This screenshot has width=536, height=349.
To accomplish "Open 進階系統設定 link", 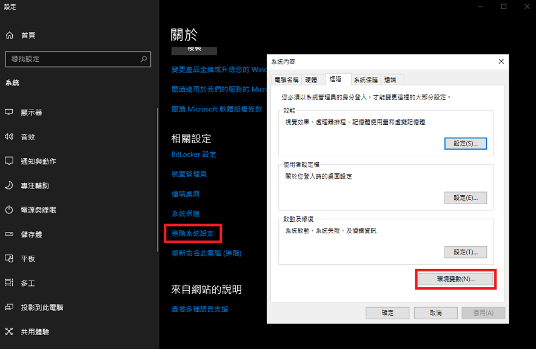I will [192, 234].
